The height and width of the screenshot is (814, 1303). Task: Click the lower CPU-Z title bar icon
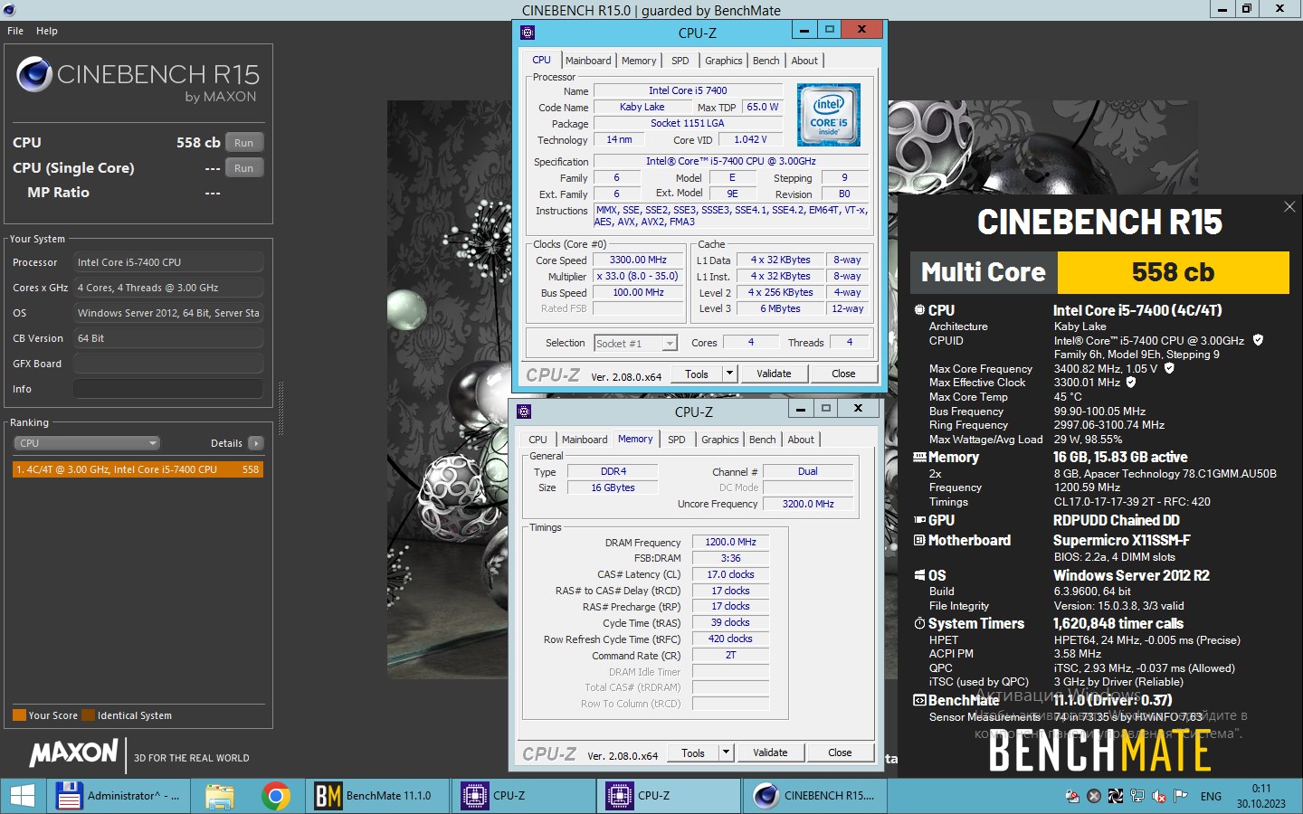pyautogui.click(x=524, y=412)
